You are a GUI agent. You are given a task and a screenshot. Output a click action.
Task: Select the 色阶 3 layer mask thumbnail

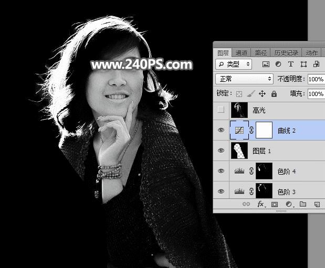[264, 191]
